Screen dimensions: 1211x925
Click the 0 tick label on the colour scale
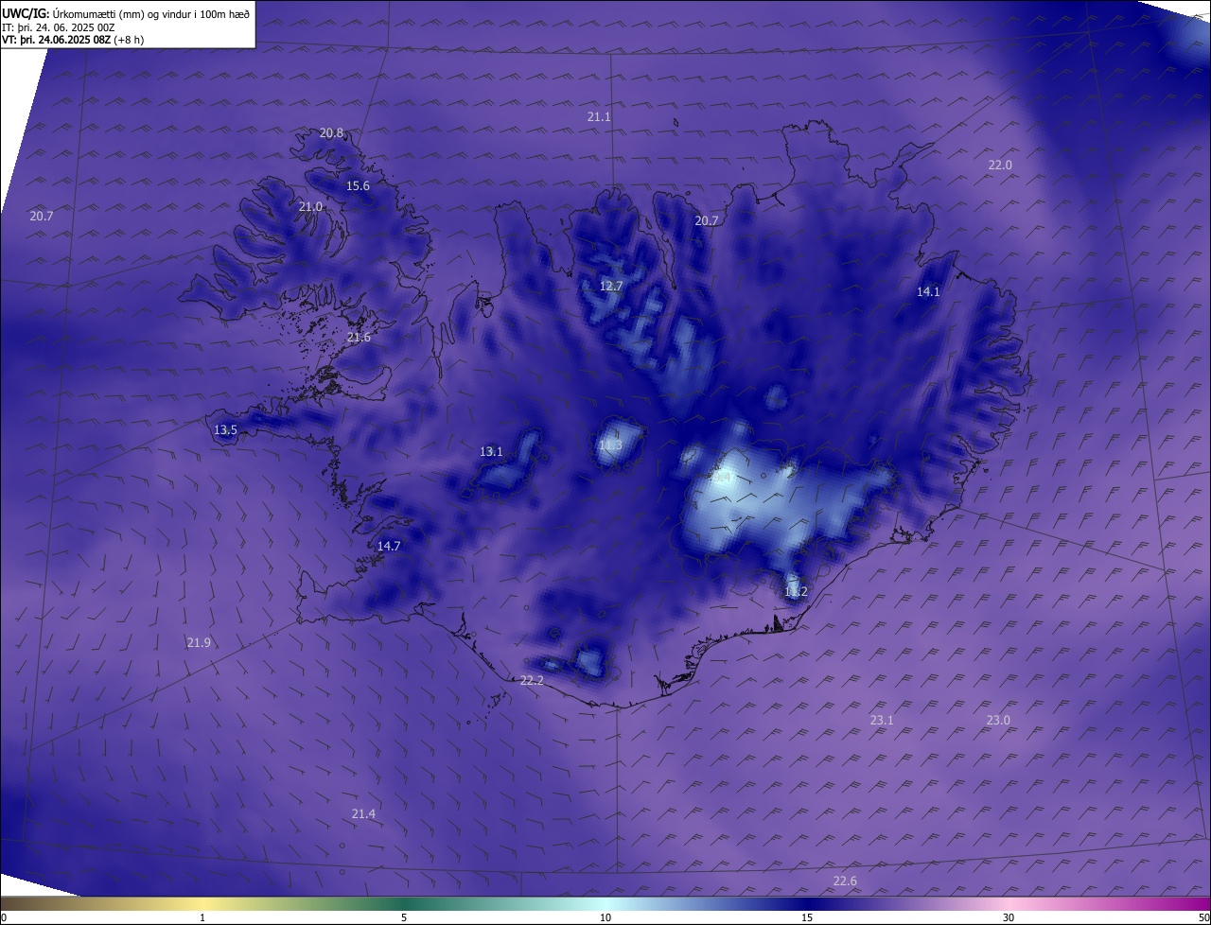tap(4, 917)
